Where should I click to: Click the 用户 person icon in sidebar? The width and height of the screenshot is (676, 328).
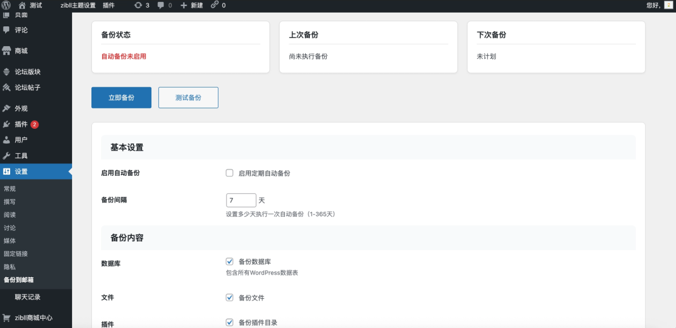point(6,139)
